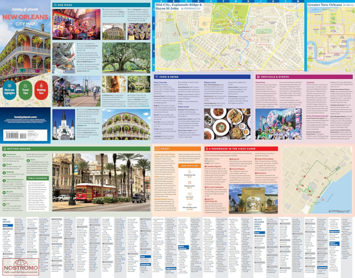
Task: Click the Mardi Gras heading
Action: [x=260, y=83]
